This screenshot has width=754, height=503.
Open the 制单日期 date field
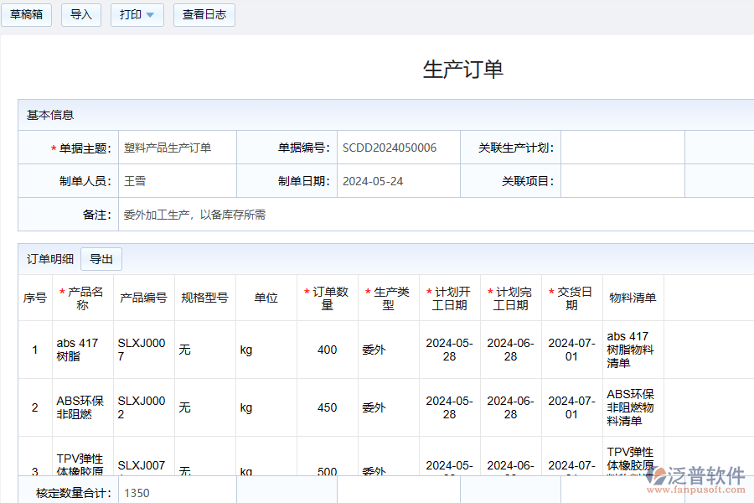[x=398, y=181]
